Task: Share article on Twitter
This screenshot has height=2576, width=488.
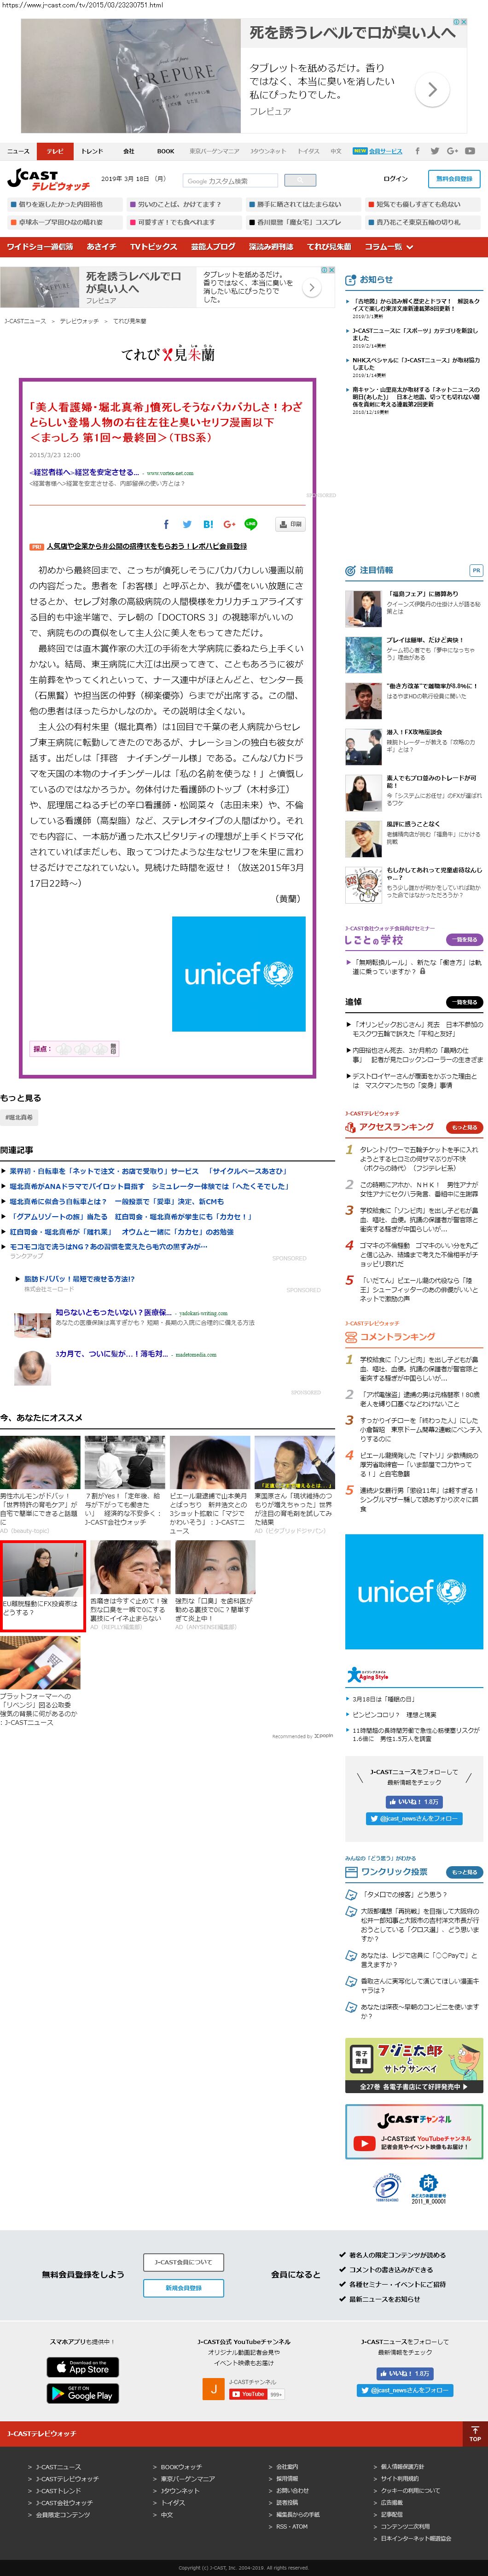Action: [x=187, y=524]
